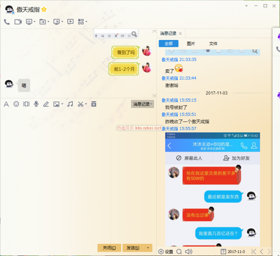Send a window shake
The image size is (280, 256).
pyautogui.click(x=26, y=104)
